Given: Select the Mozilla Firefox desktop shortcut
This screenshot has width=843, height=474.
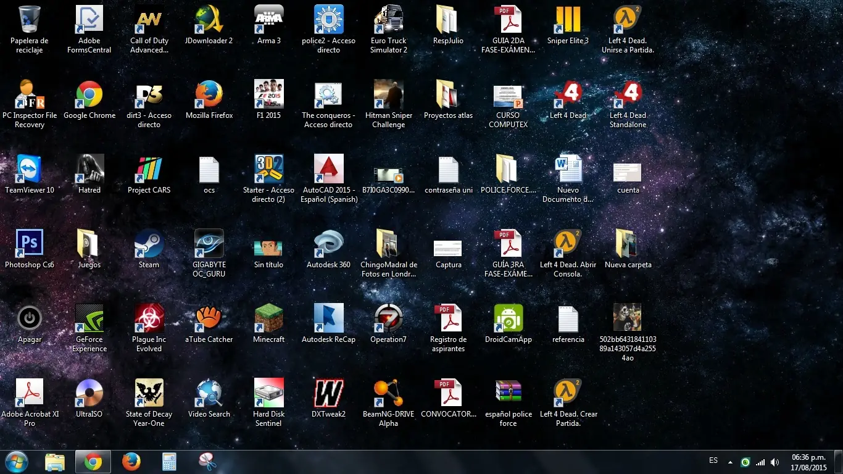Looking at the screenshot, I should tap(209, 94).
